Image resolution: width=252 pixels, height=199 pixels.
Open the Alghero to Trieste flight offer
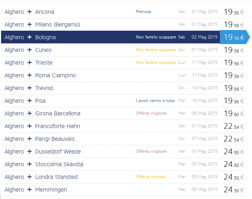click(x=44, y=63)
